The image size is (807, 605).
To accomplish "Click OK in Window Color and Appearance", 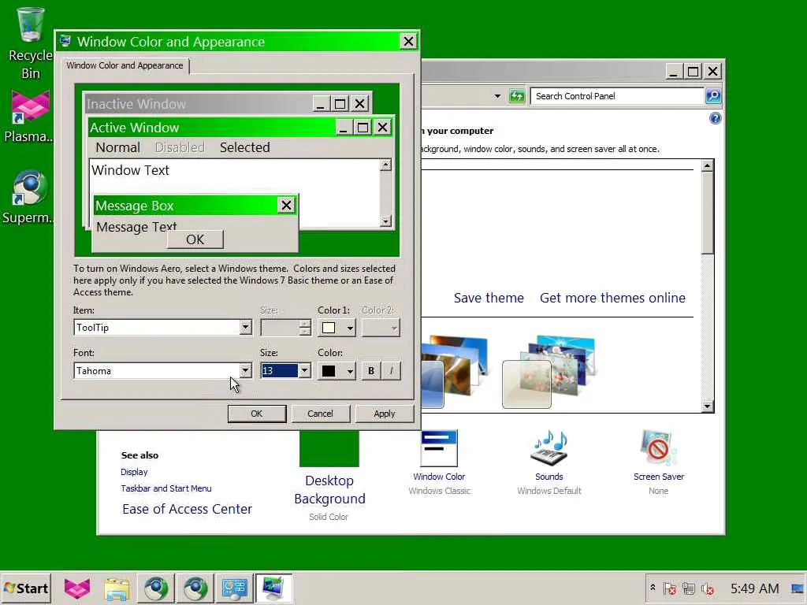I will 257,414.
